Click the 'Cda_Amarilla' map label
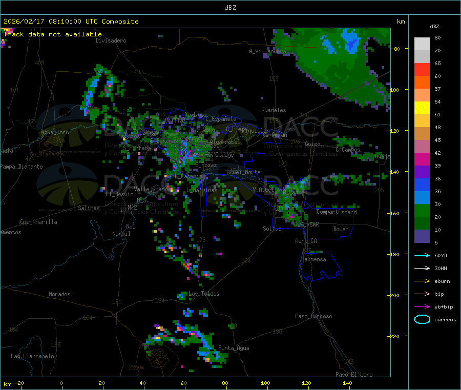 [38, 222]
